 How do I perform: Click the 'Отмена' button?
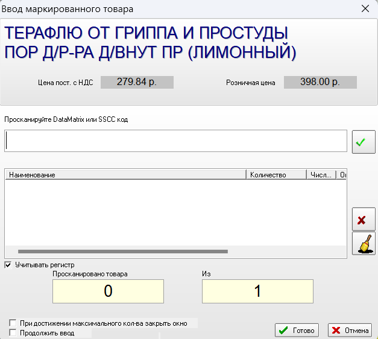pyautogui.click(x=350, y=331)
